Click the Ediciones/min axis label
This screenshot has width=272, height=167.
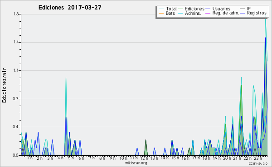pyautogui.click(x=4, y=85)
